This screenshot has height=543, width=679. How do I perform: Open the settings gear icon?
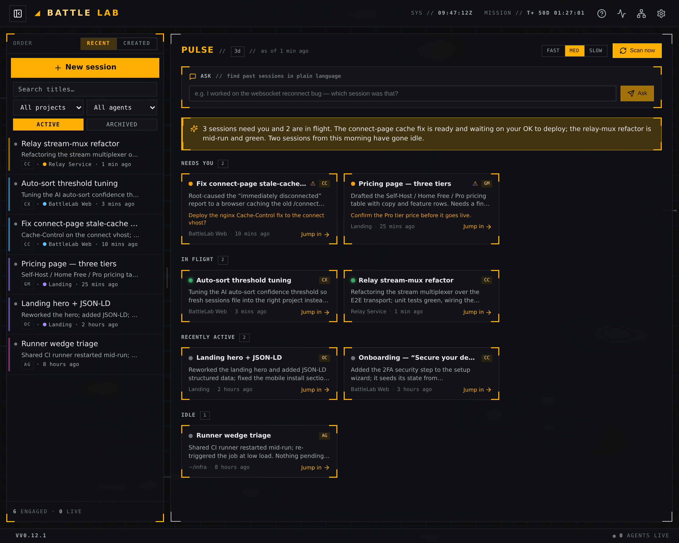pos(661,14)
